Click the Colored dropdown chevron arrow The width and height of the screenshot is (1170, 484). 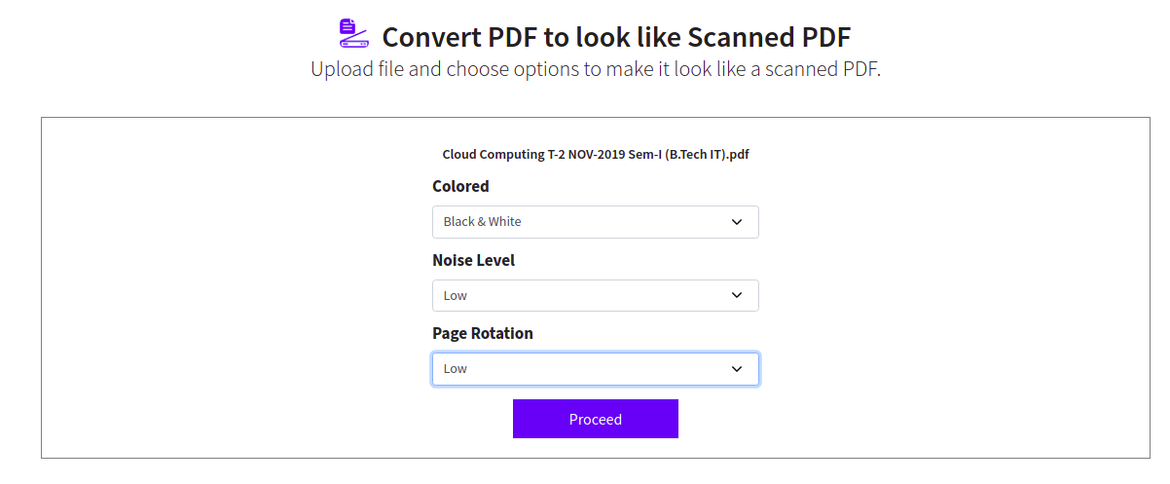click(737, 222)
